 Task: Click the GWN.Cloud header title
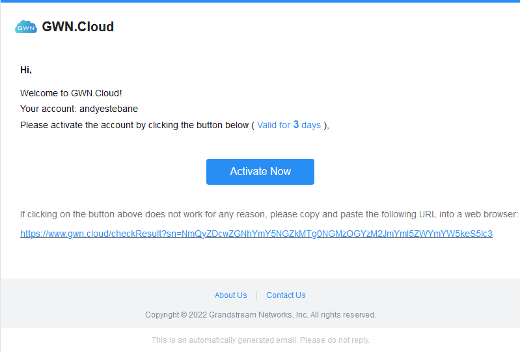click(77, 27)
